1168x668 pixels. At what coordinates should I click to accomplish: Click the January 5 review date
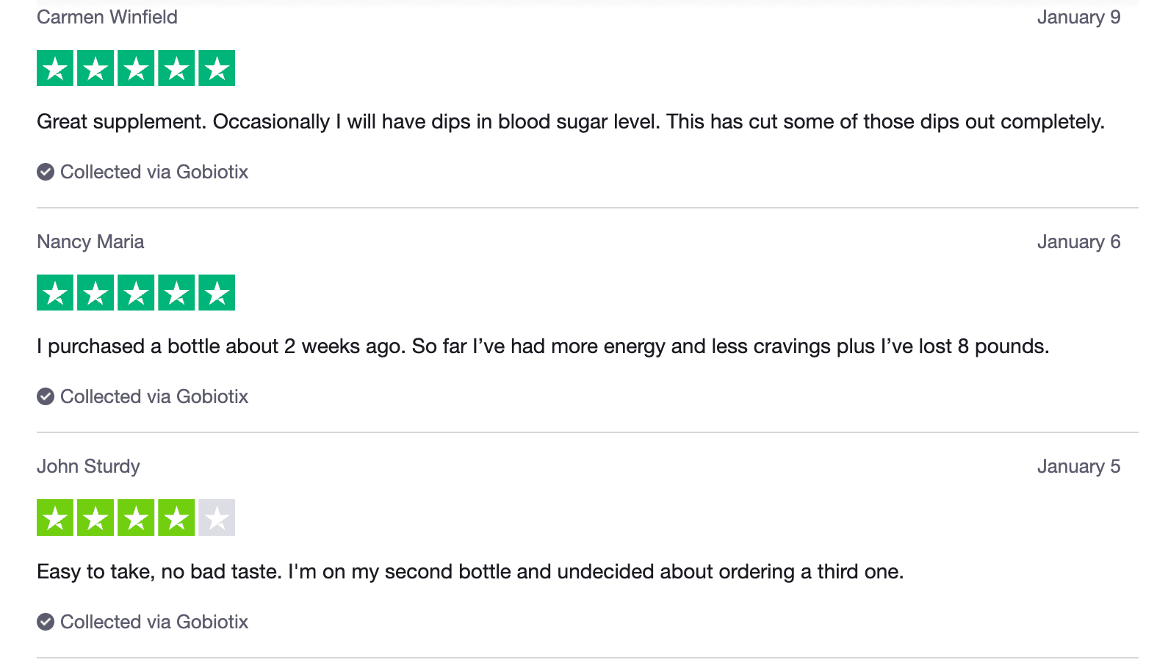(x=1078, y=466)
